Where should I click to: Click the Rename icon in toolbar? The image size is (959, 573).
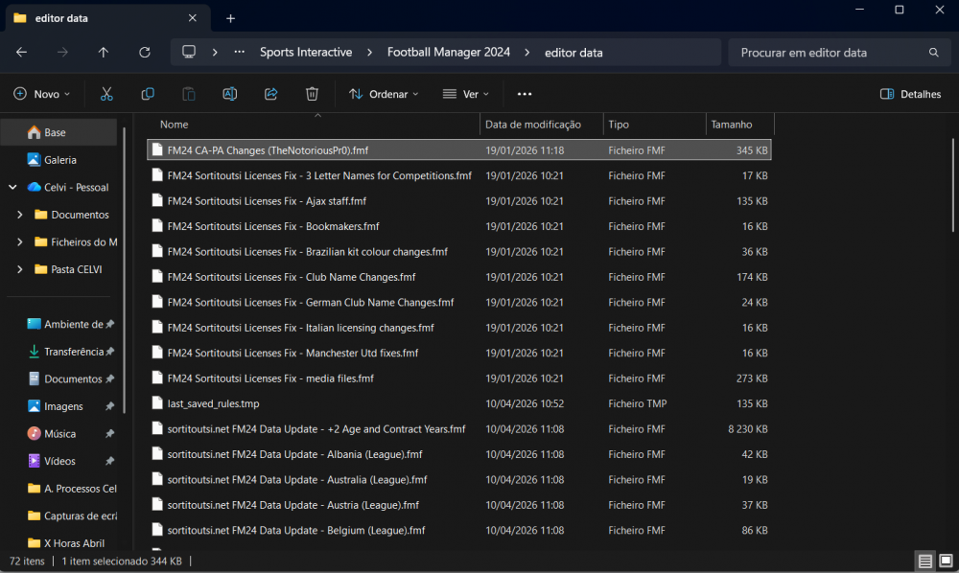[230, 94]
